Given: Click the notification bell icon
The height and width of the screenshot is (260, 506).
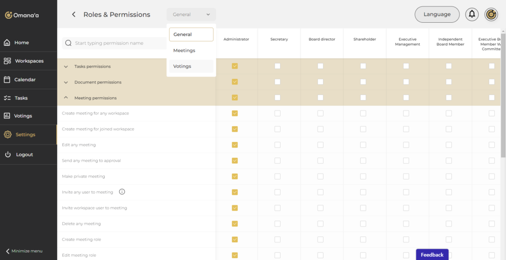Looking at the screenshot, I should coord(472,14).
